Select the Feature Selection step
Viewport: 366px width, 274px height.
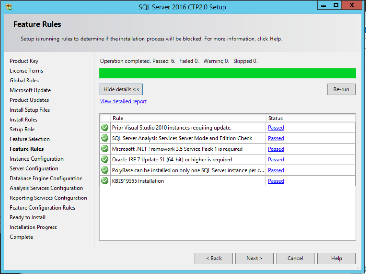(x=30, y=139)
